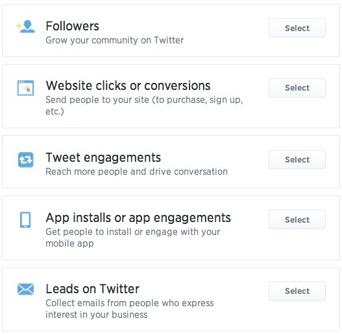Viewport: 342px width, 334px height.
Task: Click 'Reach more people and drive conversation' text
Action: [x=136, y=172]
